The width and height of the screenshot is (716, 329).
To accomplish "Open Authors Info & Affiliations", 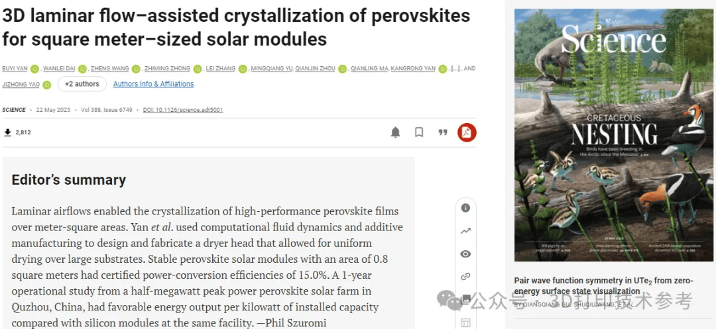I will [x=153, y=84].
